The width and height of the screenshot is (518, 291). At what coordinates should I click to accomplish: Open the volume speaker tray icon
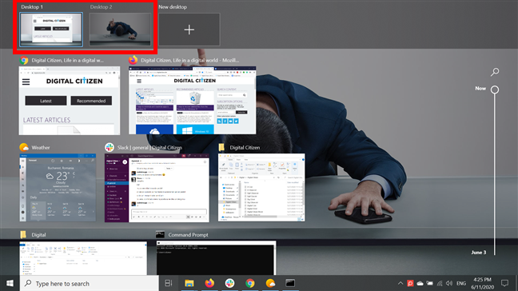pos(449,283)
